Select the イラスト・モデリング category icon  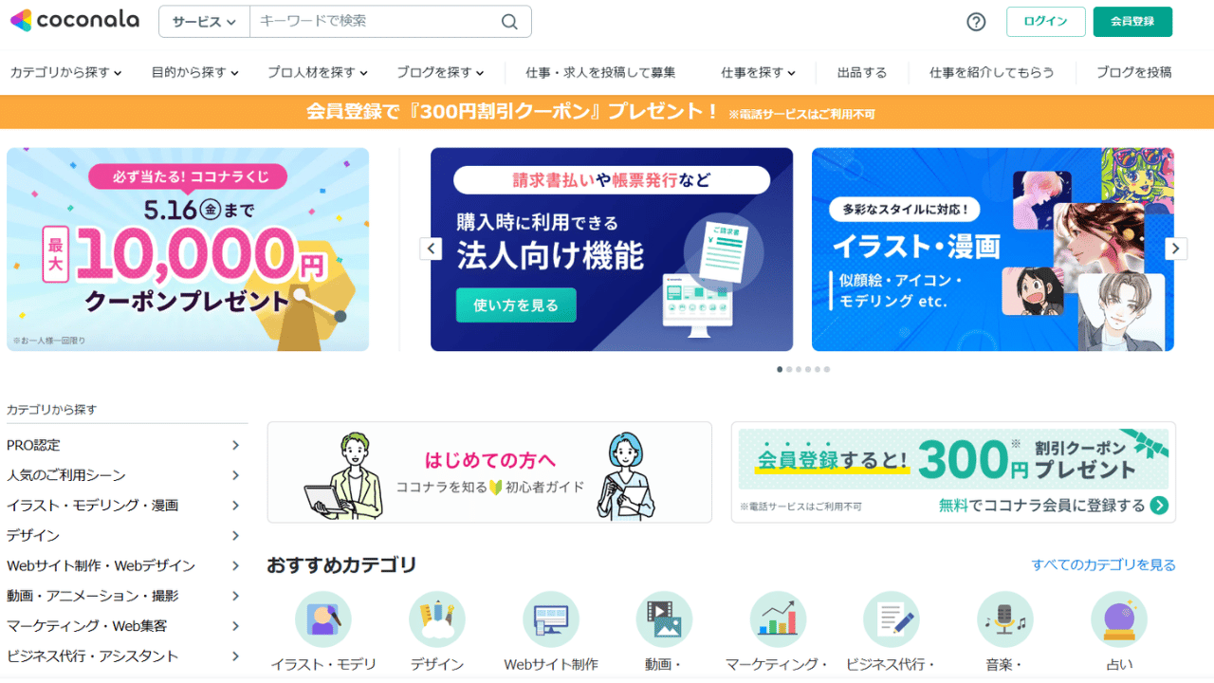point(323,619)
